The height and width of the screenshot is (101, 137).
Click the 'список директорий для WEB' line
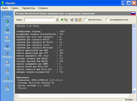click(x=40, y=51)
